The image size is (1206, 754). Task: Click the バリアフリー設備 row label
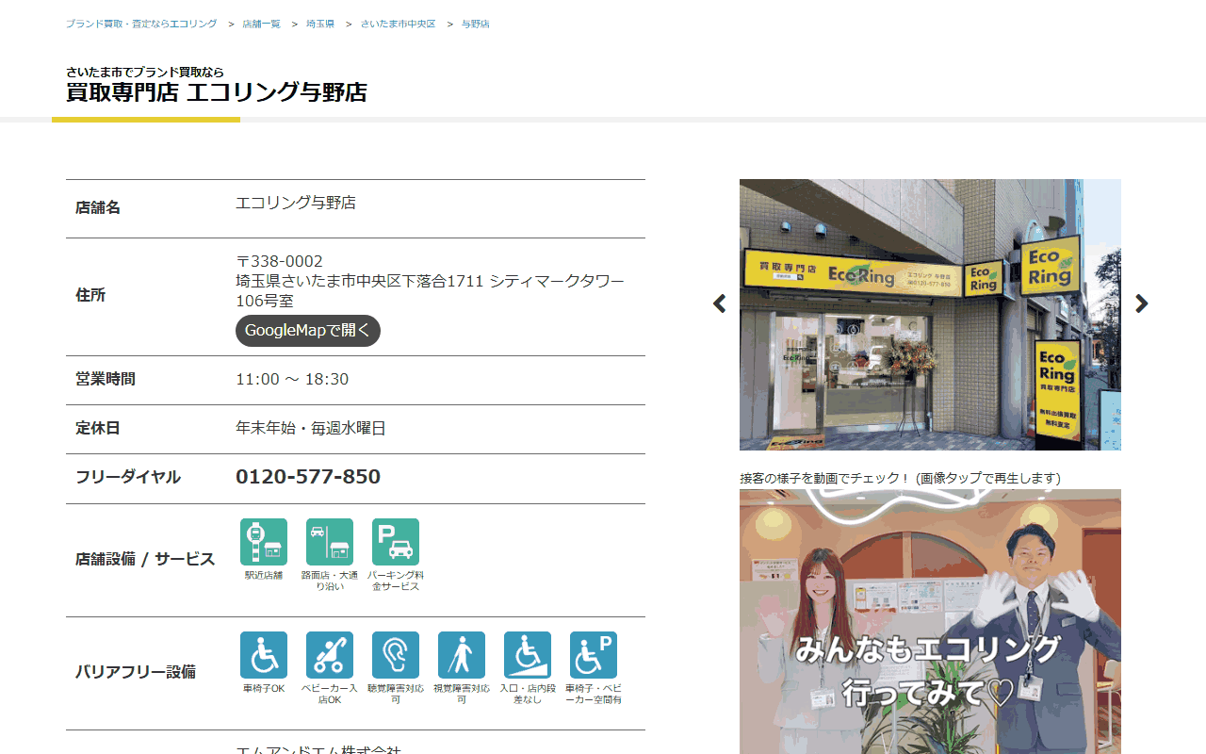(136, 672)
